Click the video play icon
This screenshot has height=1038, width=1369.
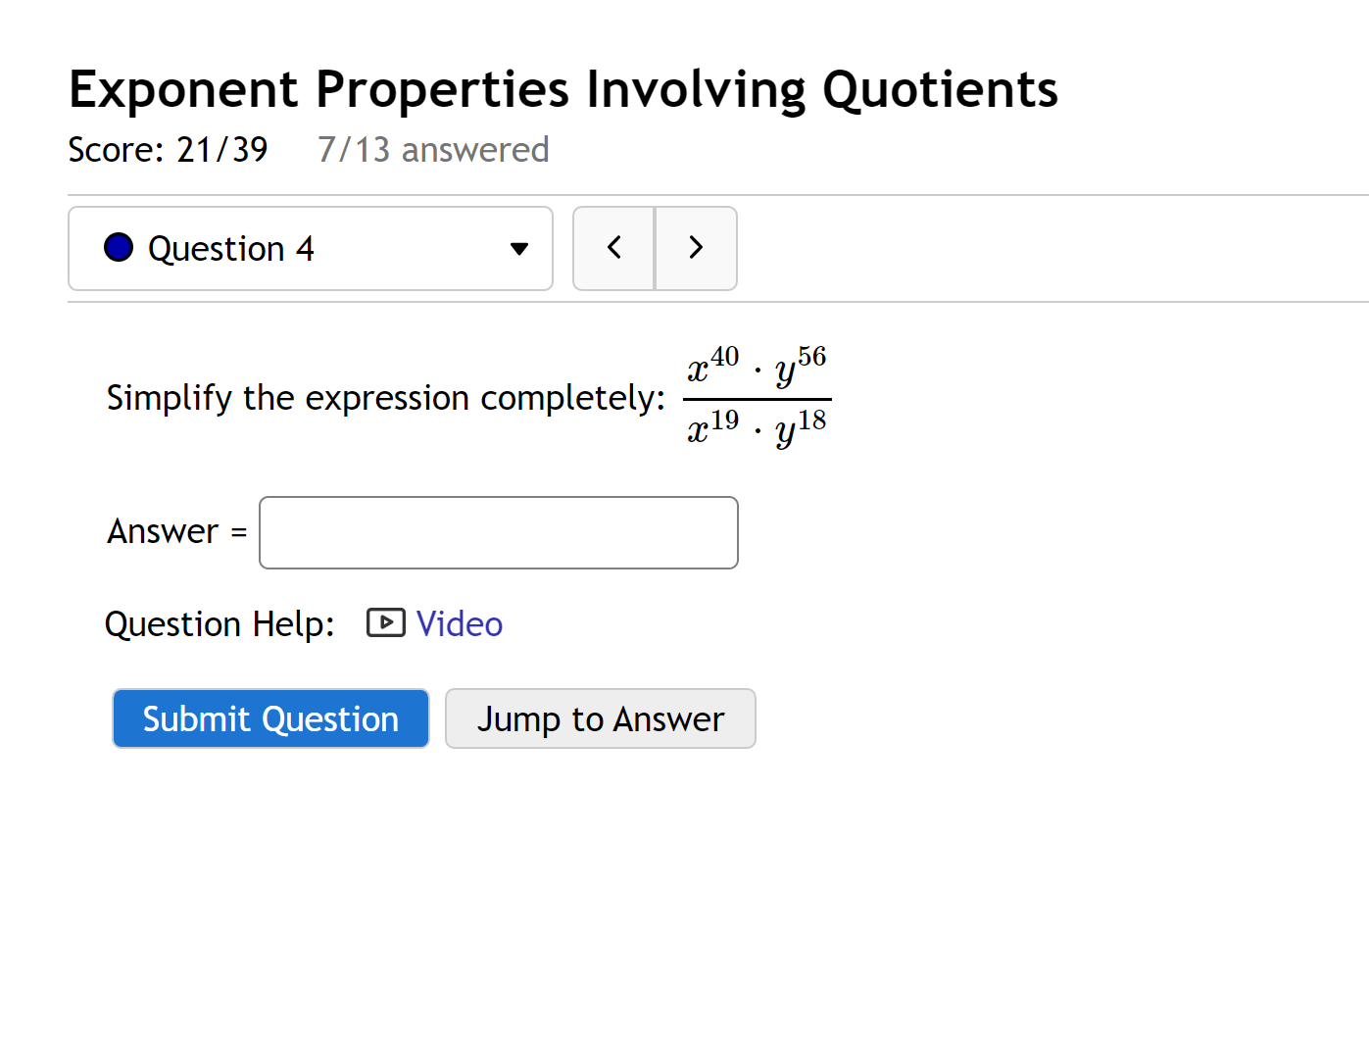pyautogui.click(x=385, y=623)
